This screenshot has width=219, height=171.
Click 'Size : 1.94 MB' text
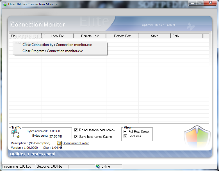click(x=53, y=148)
